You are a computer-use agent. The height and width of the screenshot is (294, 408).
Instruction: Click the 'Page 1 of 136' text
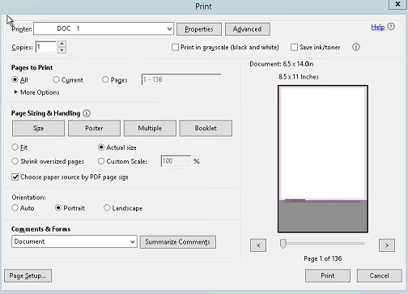[x=323, y=258]
